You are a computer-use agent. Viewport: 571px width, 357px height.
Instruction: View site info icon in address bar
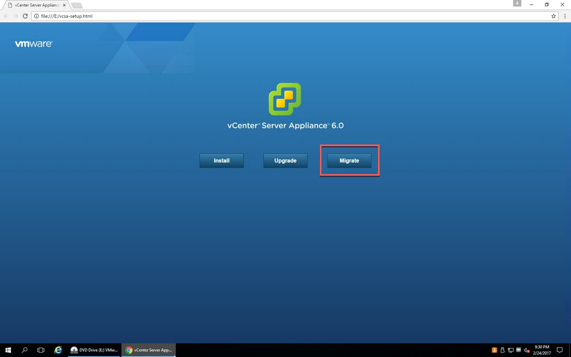[x=36, y=16]
